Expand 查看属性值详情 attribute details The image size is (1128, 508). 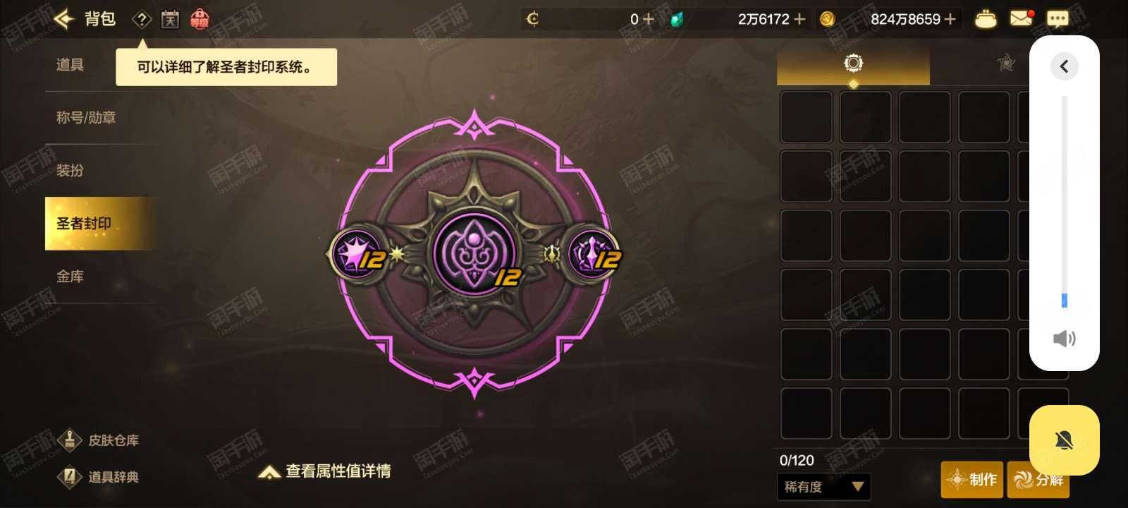coord(324,471)
